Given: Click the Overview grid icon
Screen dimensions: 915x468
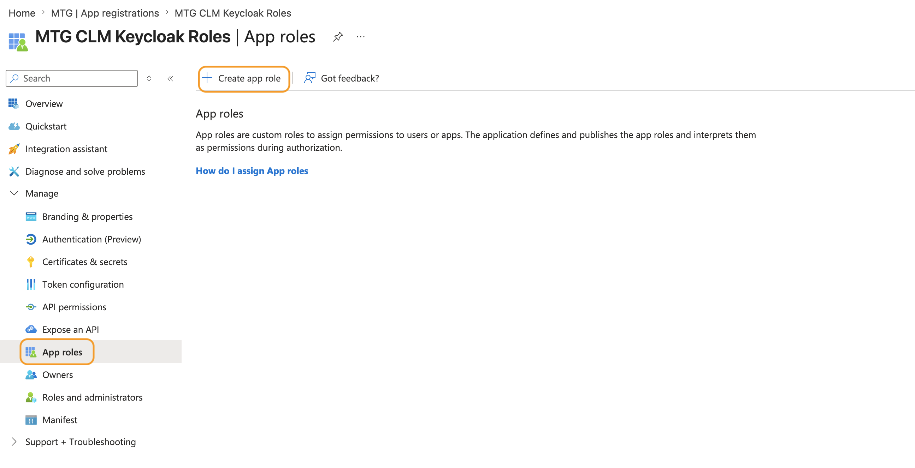Looking at the screenshot, I should [13, 104].
